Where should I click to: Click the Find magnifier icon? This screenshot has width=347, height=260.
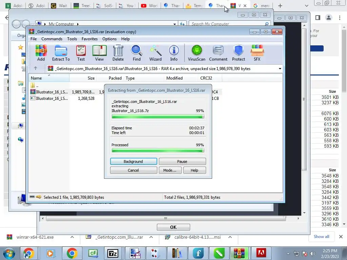coord(137,53)
